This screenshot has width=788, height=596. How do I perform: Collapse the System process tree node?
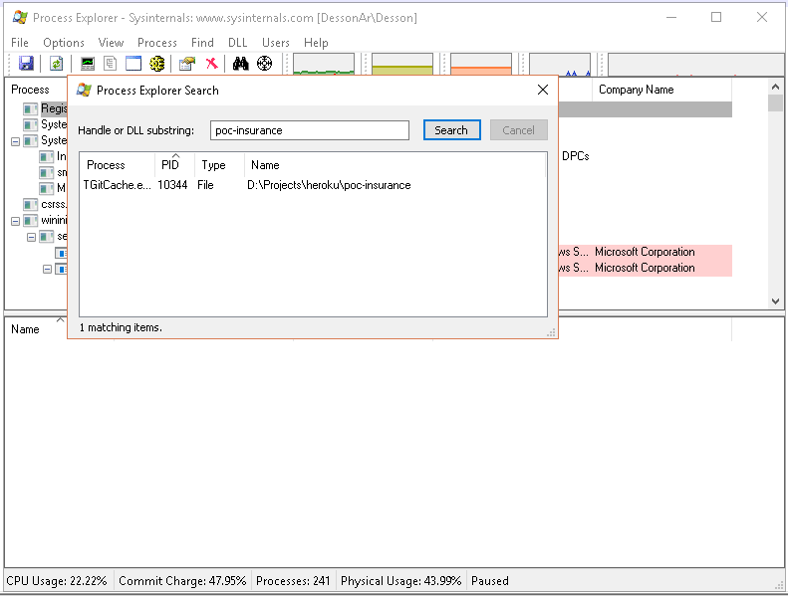15,141
